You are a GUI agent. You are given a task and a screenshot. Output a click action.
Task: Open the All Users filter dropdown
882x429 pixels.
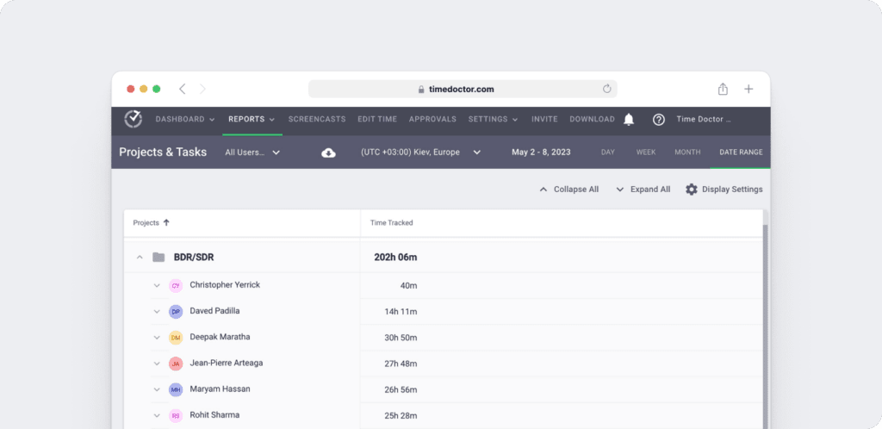coord(252,152)
